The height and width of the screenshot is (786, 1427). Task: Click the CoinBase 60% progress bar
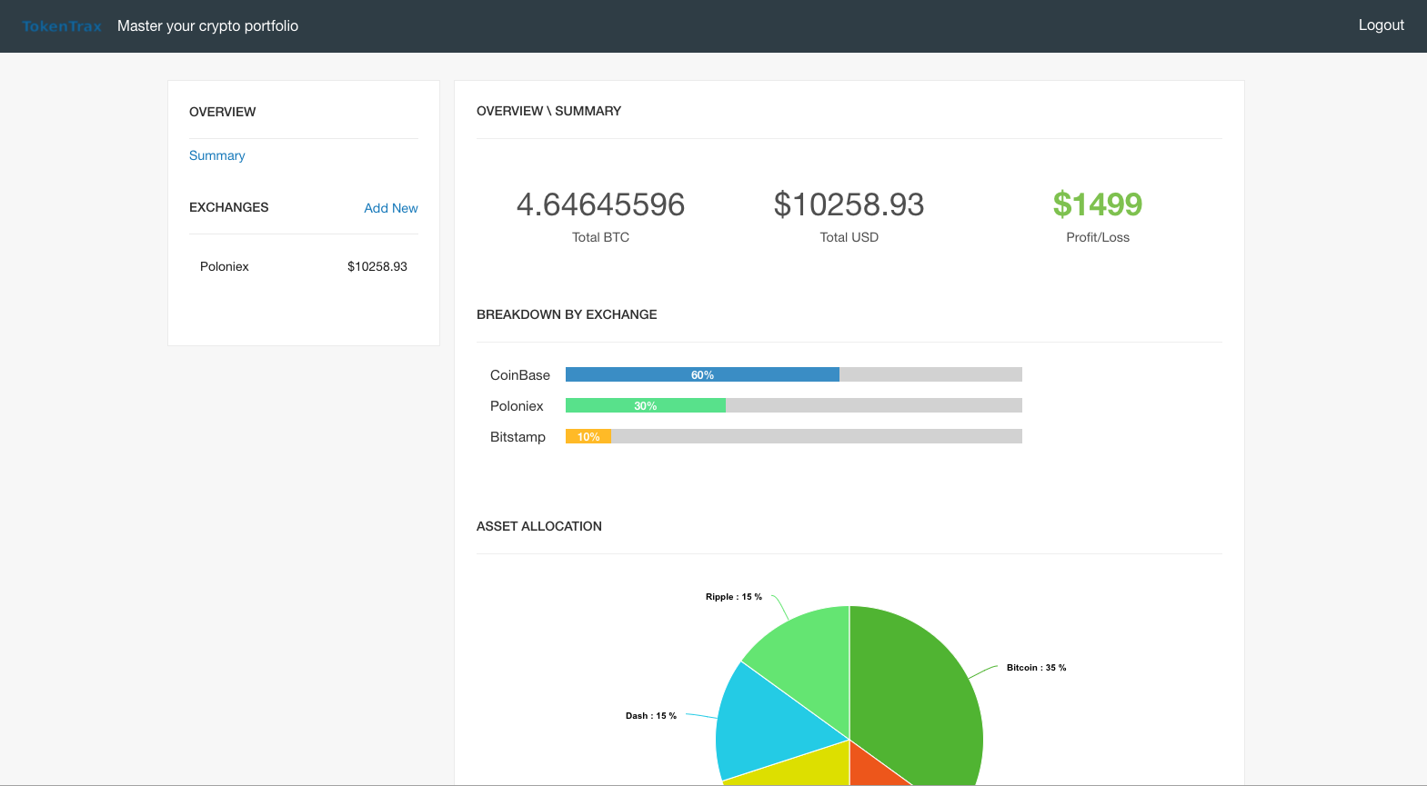pos(701,374)
